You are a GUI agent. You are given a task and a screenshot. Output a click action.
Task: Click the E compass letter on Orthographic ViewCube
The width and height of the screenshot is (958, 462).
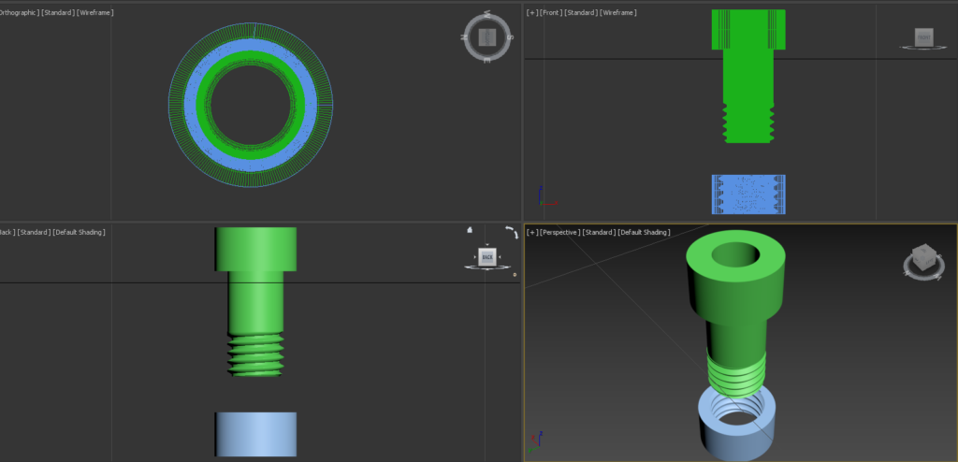(486, 61)
